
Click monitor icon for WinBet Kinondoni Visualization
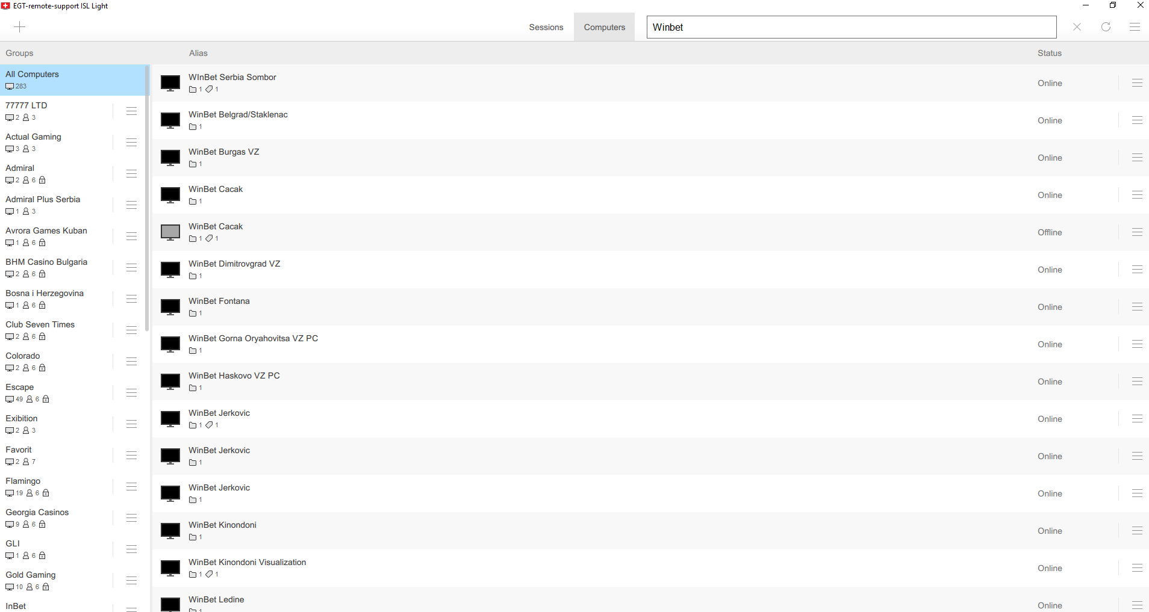click(x=170, y=568)
